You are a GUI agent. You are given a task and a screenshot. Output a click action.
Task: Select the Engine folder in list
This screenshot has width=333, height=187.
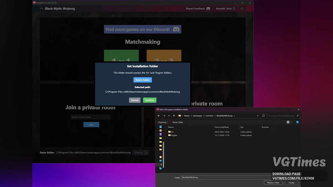(x=174, y=135)
